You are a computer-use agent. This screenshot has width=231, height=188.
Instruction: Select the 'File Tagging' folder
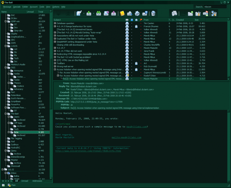point(16,138)
